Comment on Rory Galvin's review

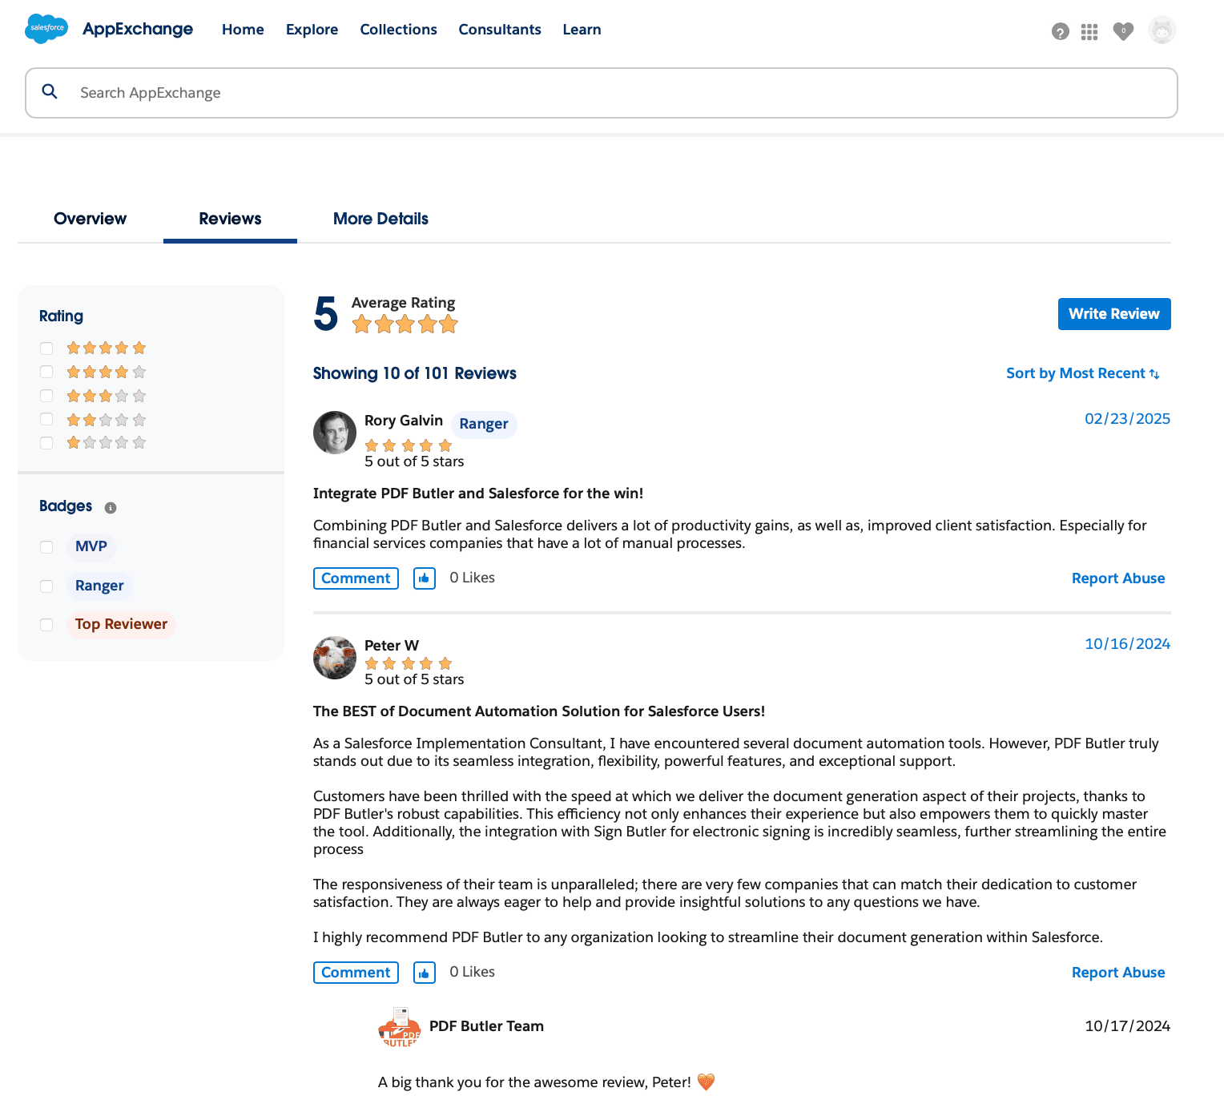[356, 578]
